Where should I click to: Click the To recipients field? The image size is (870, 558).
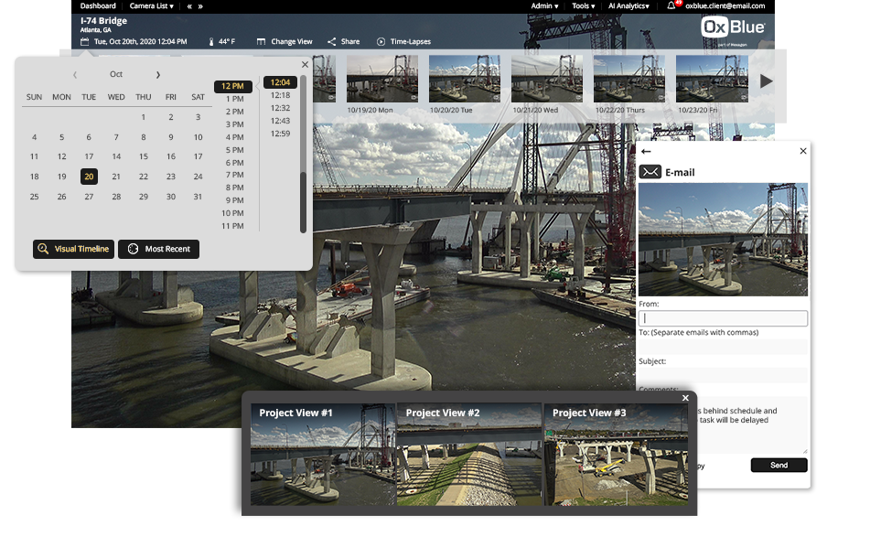click(723, 347)
